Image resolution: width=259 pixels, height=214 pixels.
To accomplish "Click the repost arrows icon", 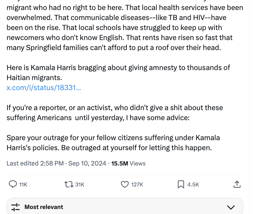I will point(69,184).
